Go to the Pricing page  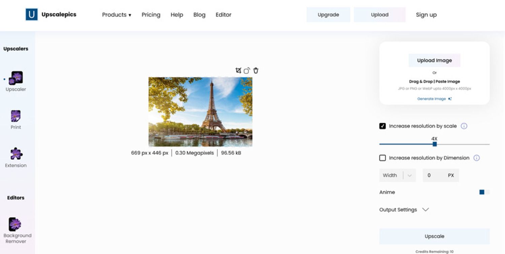(151, 15)
